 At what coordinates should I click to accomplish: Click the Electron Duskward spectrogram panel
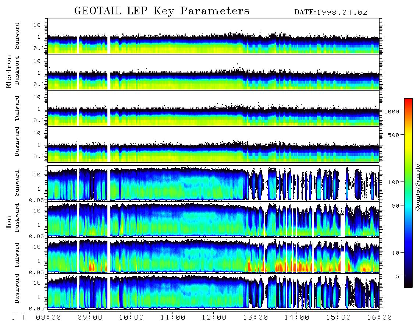tap(213, 72)
